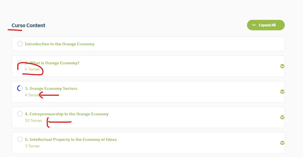The height and width of the screenshot is (157, 303).
Task: Click the Curso Content heading
Action: point(28,26)
